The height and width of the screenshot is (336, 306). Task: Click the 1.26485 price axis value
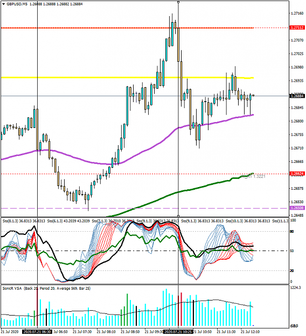pos(297,215)
